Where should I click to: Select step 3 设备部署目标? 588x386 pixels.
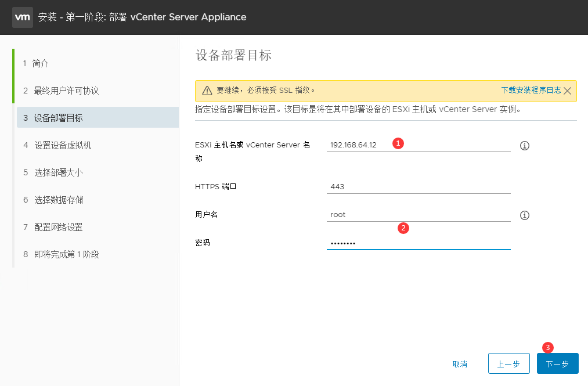[x=58, y=118]
